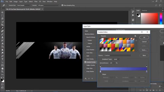Select the Paint Bucket tool
The image size is (164, 92).
2,47
